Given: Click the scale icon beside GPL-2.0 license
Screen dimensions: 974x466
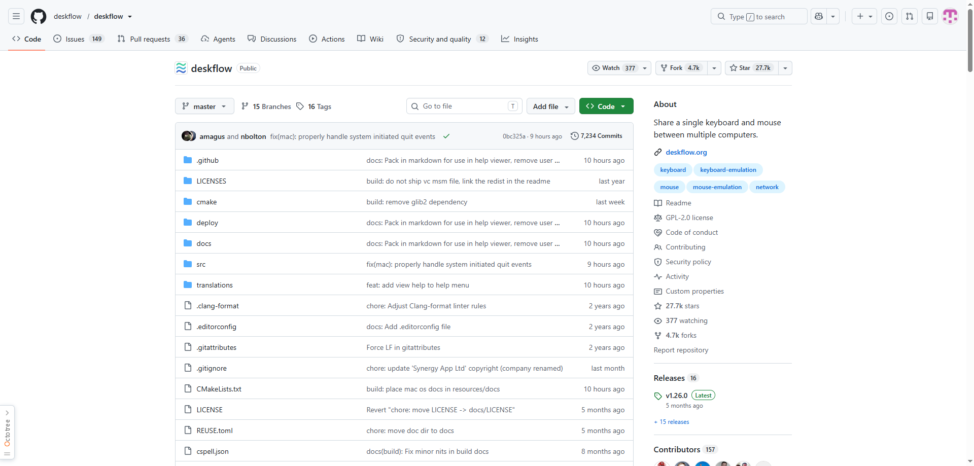Looking at the screenshot, I should 658,218.
